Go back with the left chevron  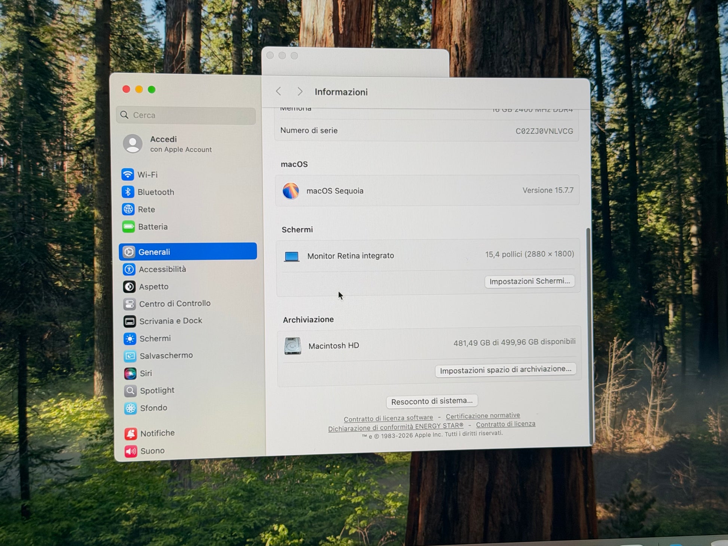278,91
